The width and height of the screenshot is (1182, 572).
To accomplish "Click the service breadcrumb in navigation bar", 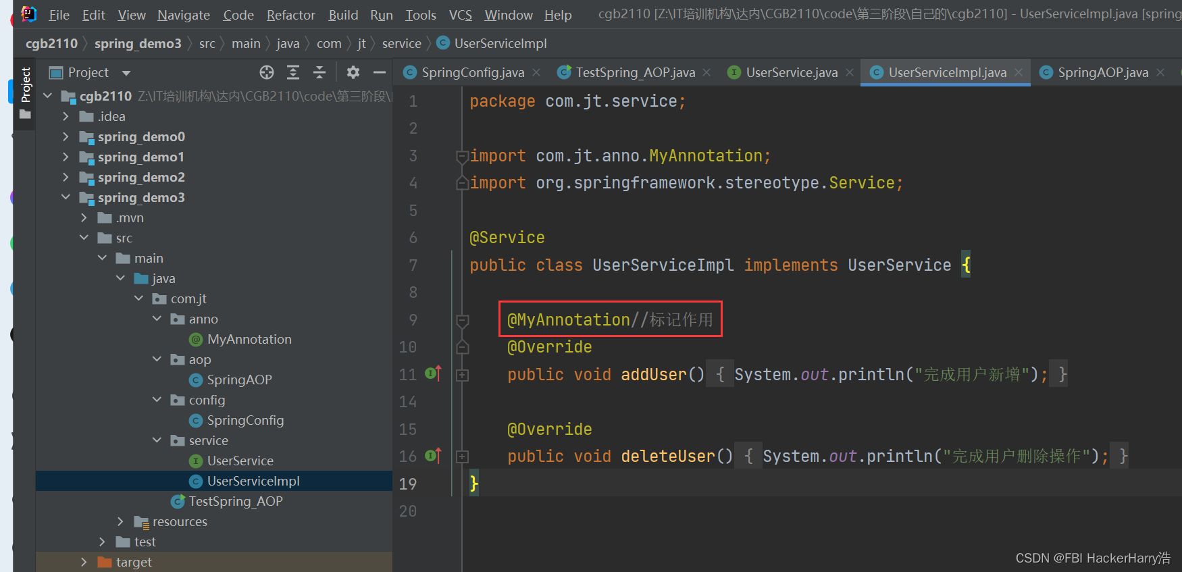I will point(401,44).
